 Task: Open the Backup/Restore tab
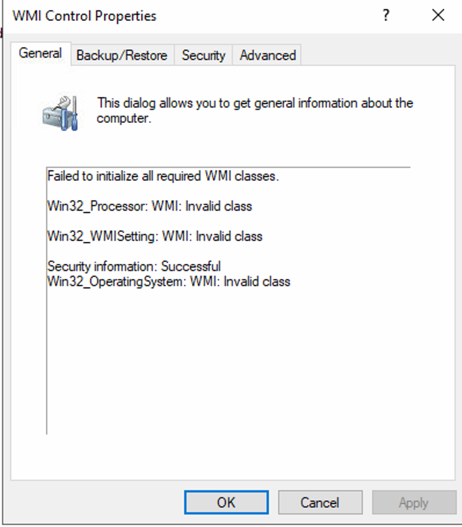122,55
